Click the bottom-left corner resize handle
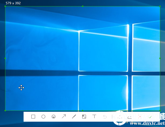Viewport: 165px width, 127px height. 5,110
